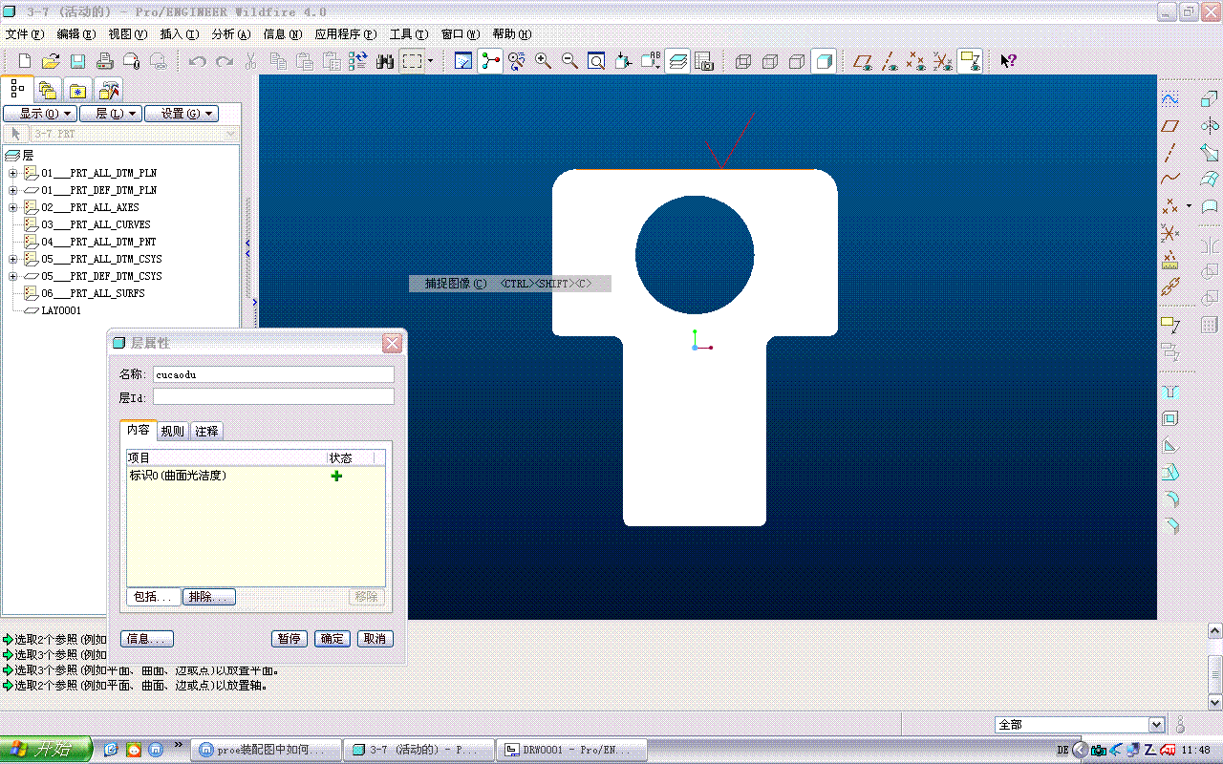Open the Windows 开始 Start button
The image size is (1223, 764).
(x=46, y=750)
